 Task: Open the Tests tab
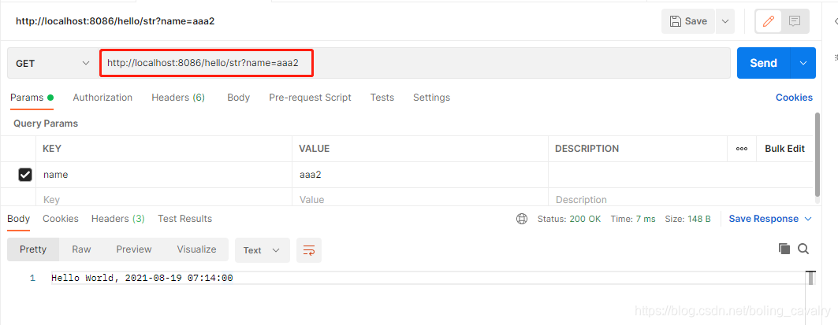(382, 97)
